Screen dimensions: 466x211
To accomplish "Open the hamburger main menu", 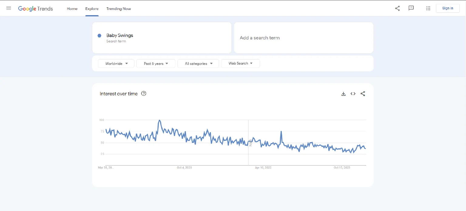I will tap(8, 8).
